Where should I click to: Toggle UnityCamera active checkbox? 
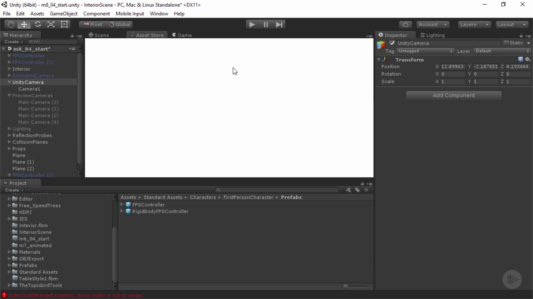point(392,43)
